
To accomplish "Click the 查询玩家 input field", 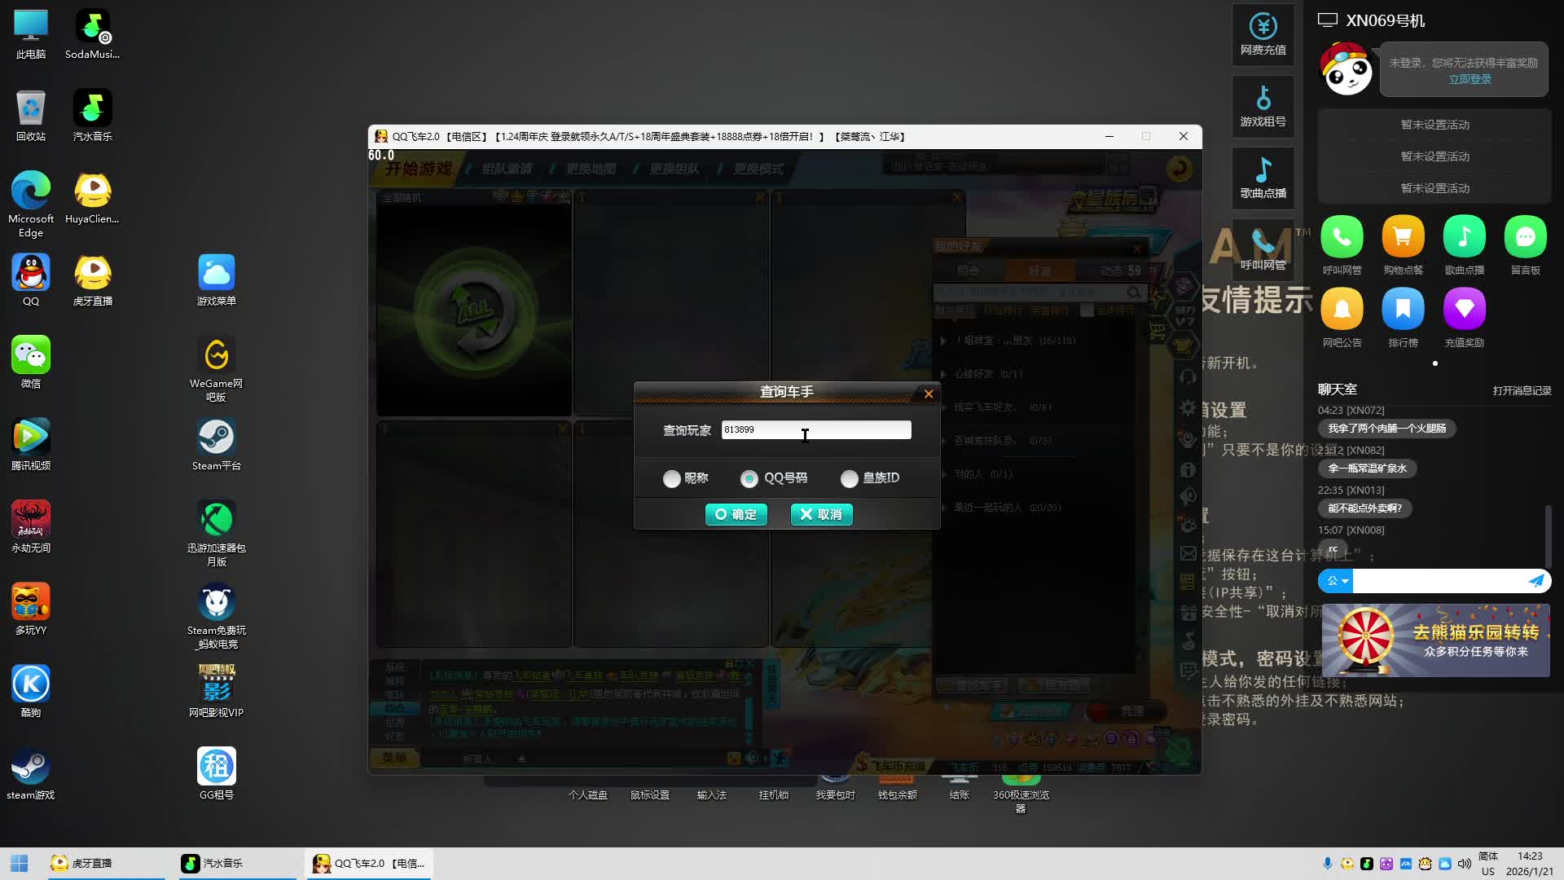I will point(815,429).
